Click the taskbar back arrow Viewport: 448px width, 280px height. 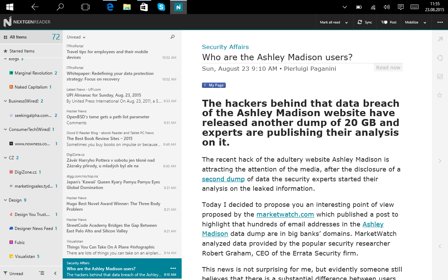[x=35, y=7]
